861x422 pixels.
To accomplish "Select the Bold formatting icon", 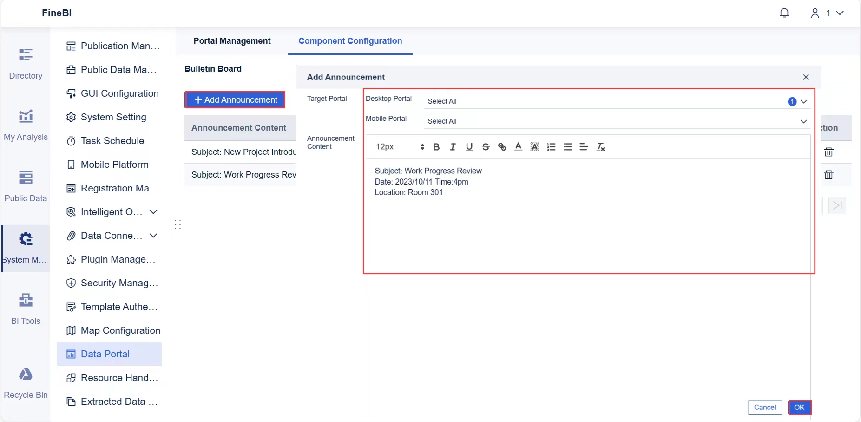I will point(436,147).
